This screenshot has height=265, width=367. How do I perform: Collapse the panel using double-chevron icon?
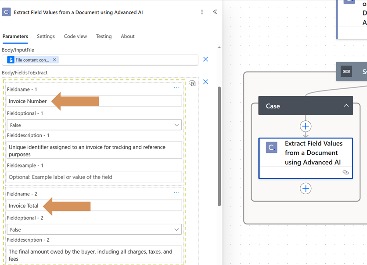215,12
